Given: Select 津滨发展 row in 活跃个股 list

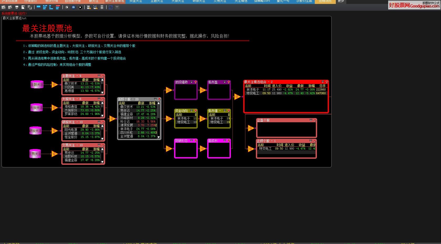Looking at the screenshot, I should pyautogui.click(x=138, y=125).
